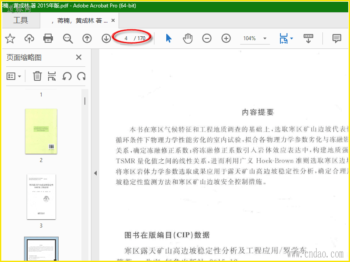Click the thumbnail panel page-break scissors icon

pos(52,76)
